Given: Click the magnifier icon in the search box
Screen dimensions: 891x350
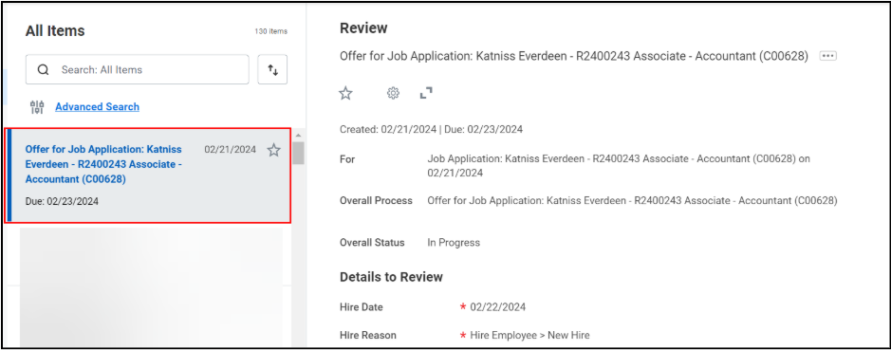Looking at the screenshot, I should pos(44,70).
